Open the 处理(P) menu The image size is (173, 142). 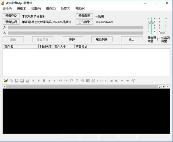click(65, 8)
